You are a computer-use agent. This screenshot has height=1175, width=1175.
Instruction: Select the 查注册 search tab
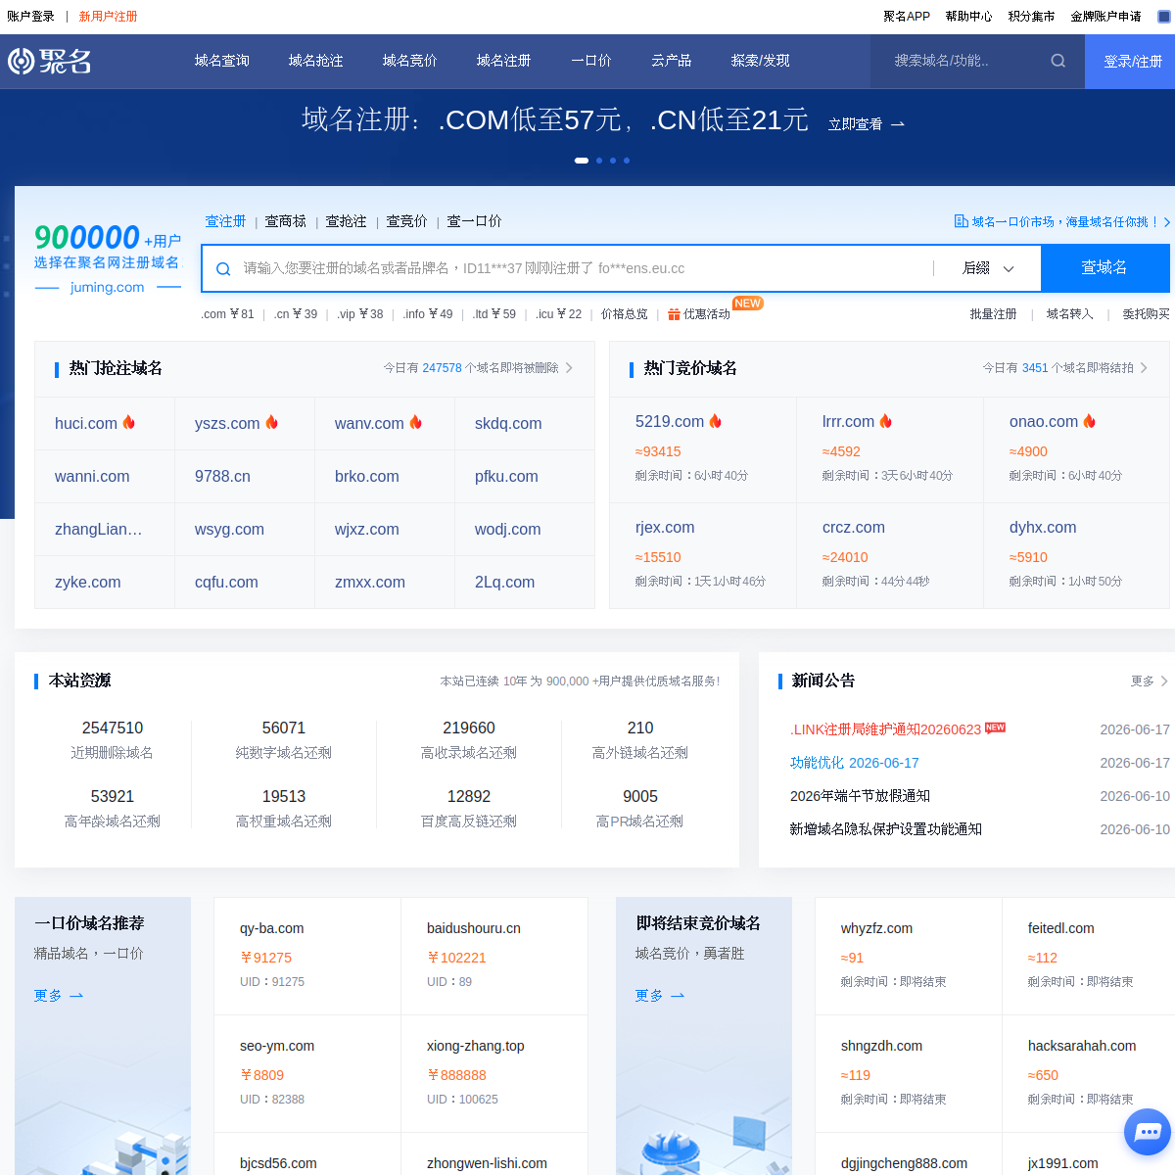pyautogui.click(x=225, y=221)
